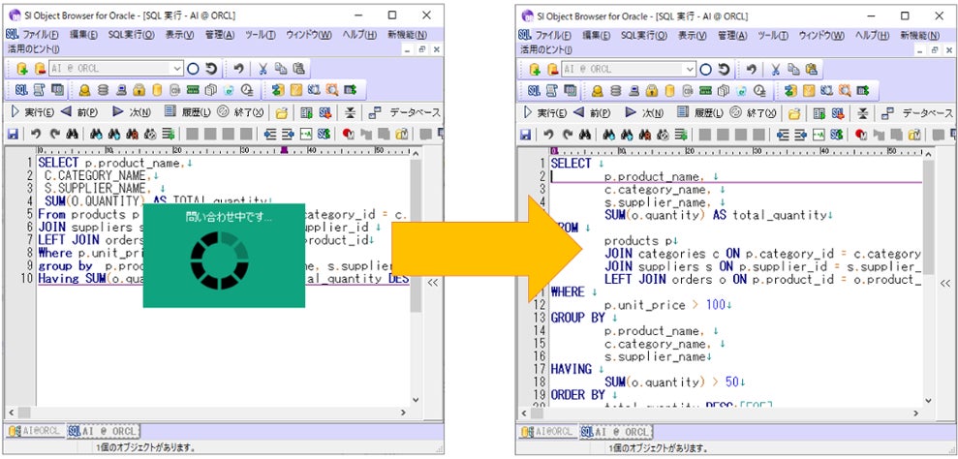The width and height of the screenshot is (958, 459).
Task: Open 活用のヒント(I) menu in left window
Action: (34, 48)
